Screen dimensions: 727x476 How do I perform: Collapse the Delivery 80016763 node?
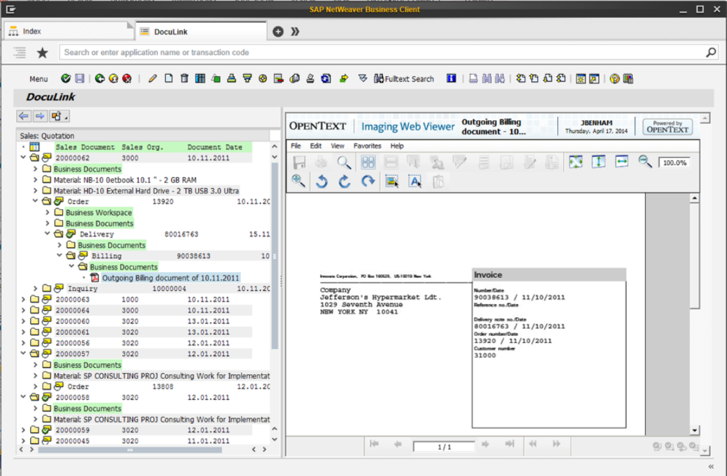[48, 234]
